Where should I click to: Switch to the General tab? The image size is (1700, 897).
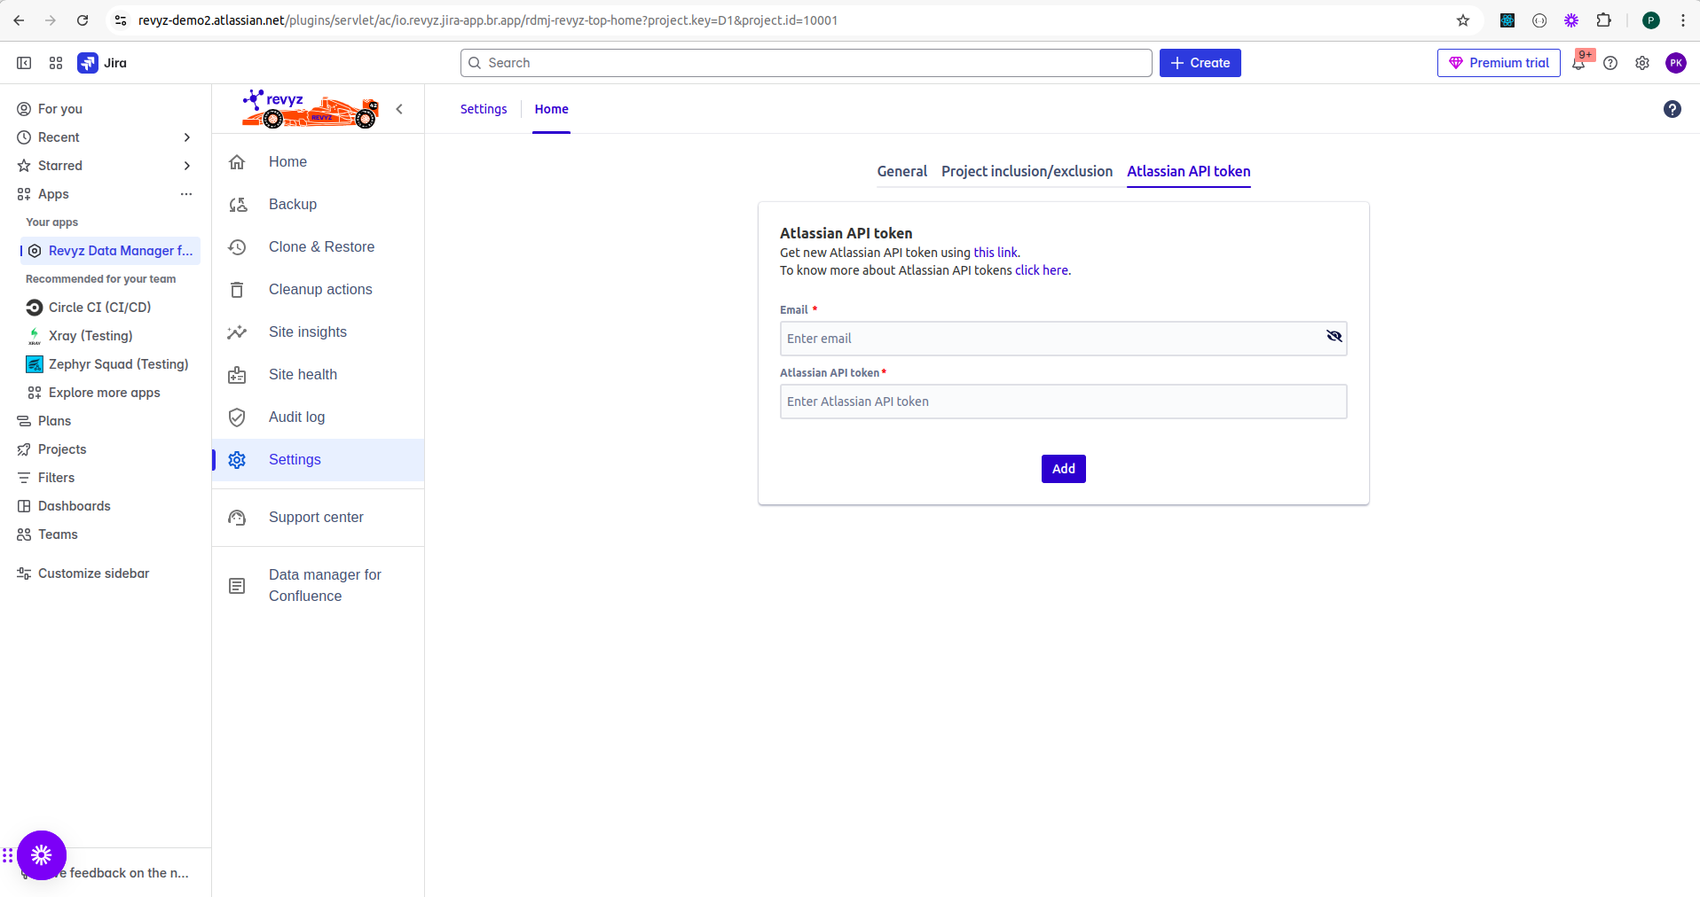901,171
